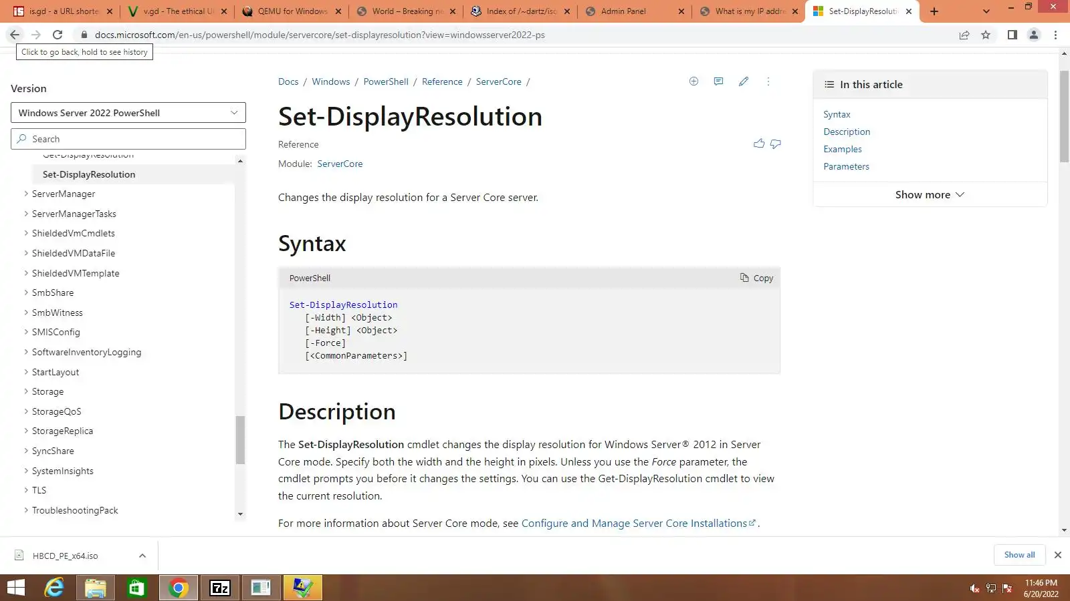
Task: Go to Docs breadcrumb link
Action: (x=288, y=81)
